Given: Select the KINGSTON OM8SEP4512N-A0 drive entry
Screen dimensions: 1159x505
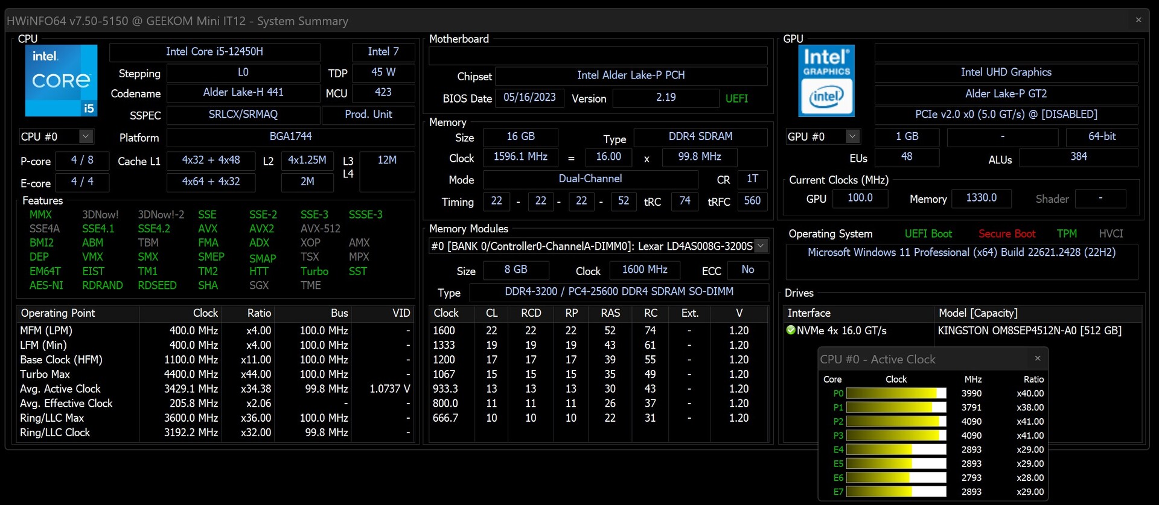Looking at the screenshot, I should pyautogui.click(x=1029, y=331).
